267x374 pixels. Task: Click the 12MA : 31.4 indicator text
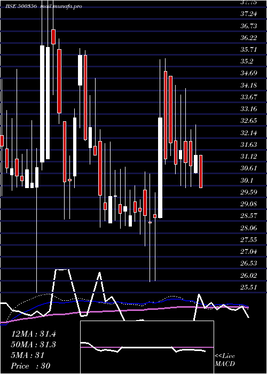click(34, 334)
